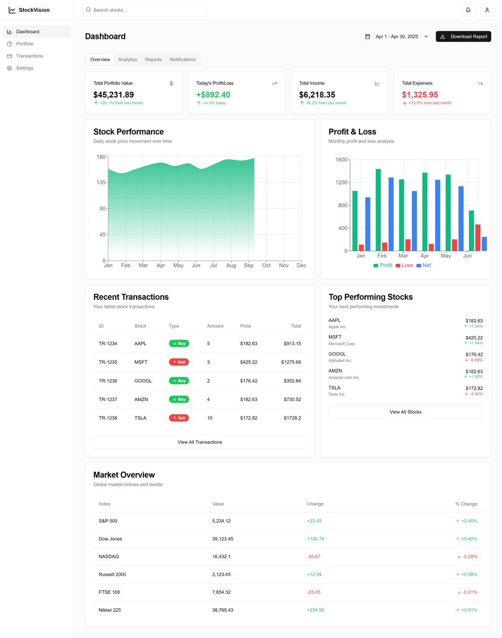
Task: Open the notifications bell icon
Action: coord(468,10)
